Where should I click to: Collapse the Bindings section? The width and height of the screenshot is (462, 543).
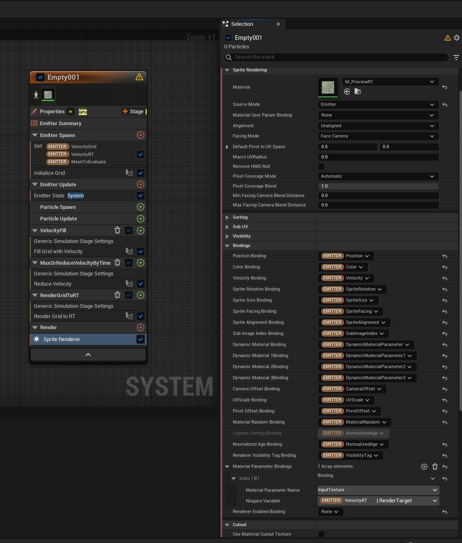227,246
